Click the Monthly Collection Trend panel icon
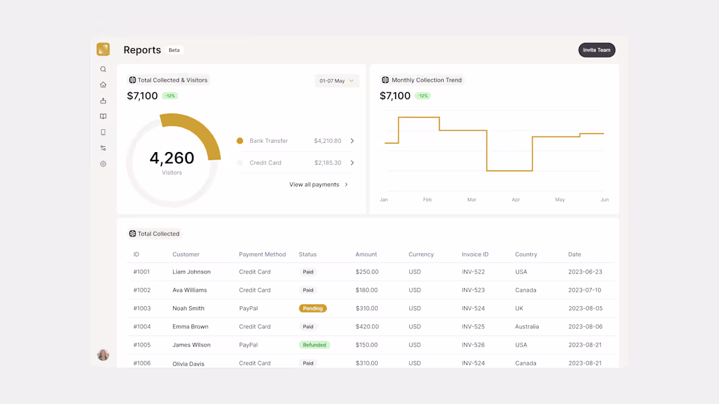This screenshot has width=719, height=404. point(384,80)
